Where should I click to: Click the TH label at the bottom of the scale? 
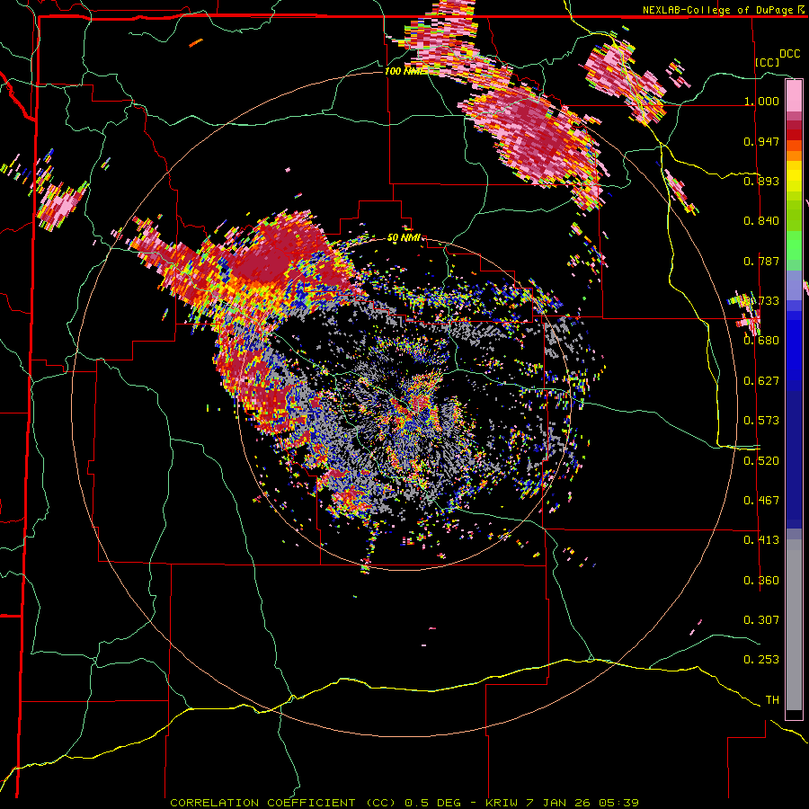(772, 700)
